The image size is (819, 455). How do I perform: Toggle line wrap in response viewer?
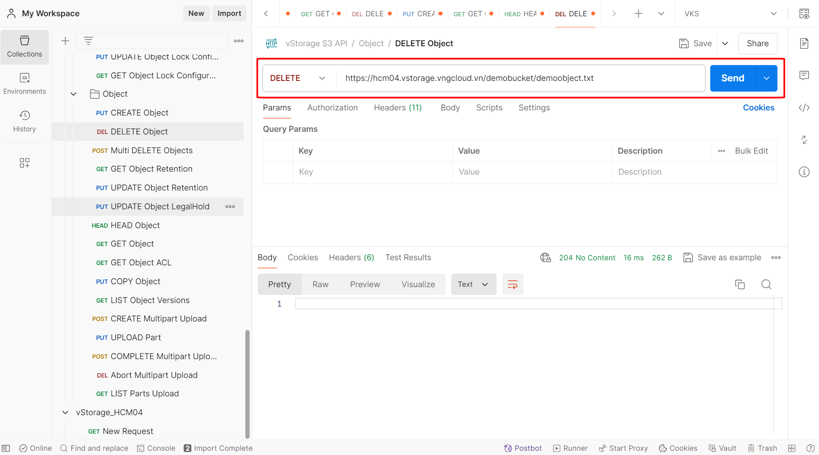[512, 284]
